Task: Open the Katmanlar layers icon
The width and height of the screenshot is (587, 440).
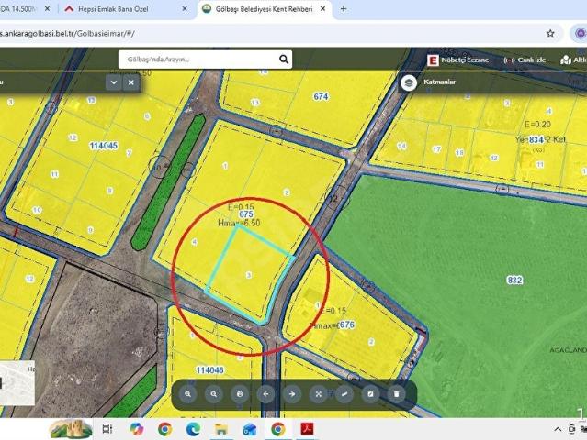Action: pos(409,82)
